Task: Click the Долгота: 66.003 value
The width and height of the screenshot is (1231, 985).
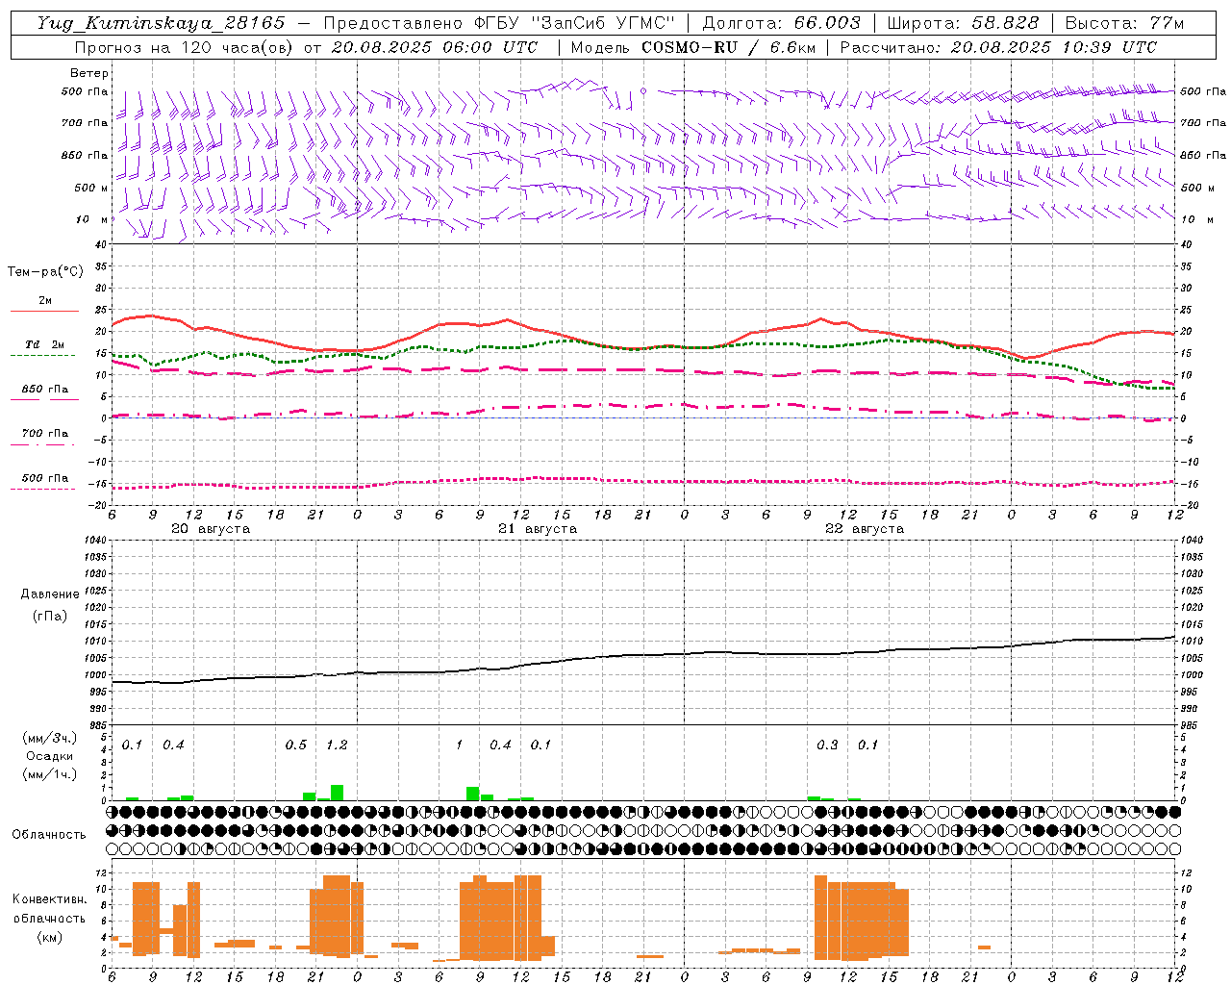Action: 782,23
